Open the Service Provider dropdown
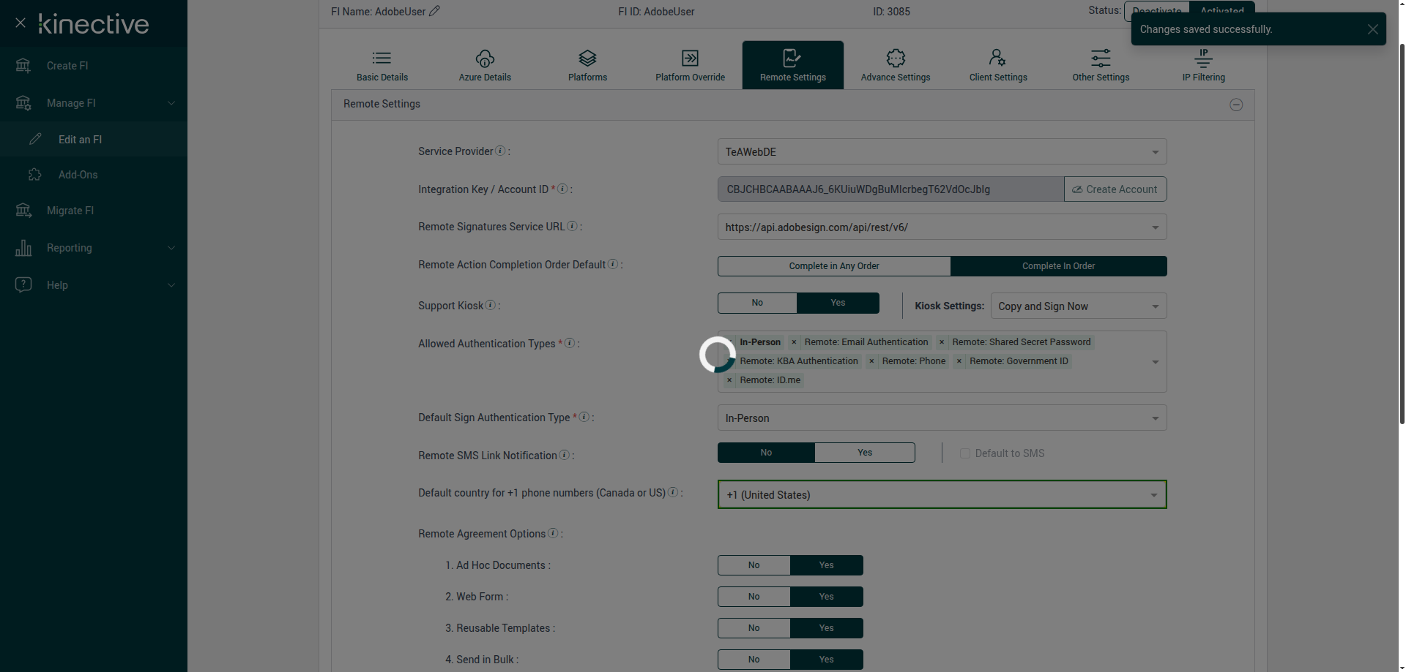 (x=942, y=151)
